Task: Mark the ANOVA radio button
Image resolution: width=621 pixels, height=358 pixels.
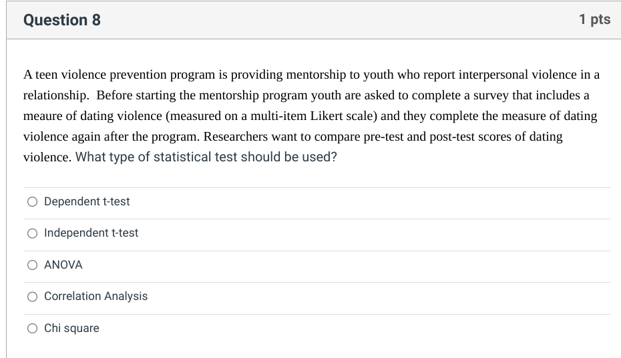Action: (32, 265)
